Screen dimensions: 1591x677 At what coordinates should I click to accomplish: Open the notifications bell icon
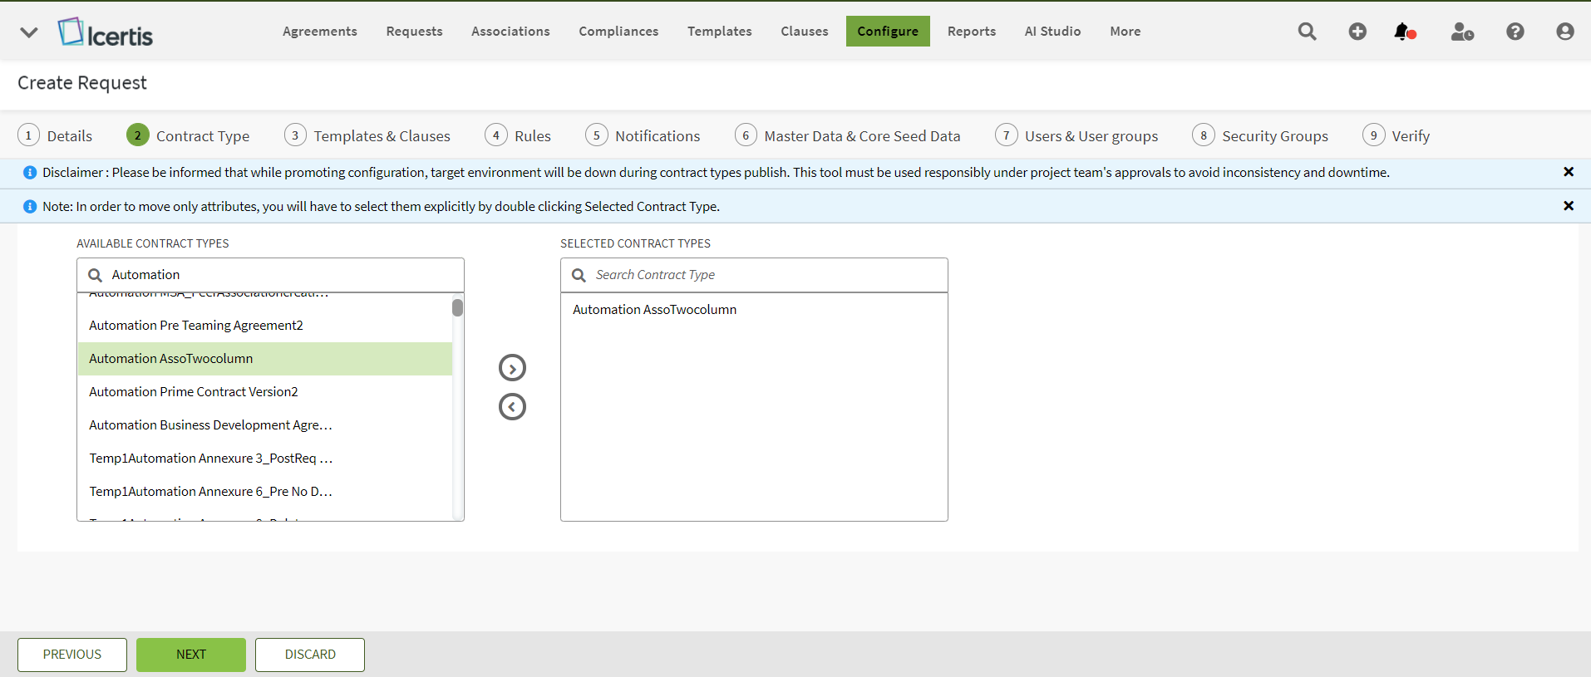(x=1404, y=32)
